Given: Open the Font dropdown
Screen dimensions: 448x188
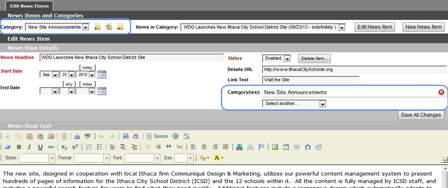Looking at the screenshot, I should [x=142, y=158].
